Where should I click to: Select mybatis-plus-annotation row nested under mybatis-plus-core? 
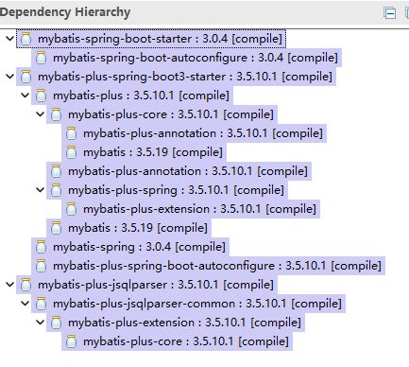coord(194,133)
